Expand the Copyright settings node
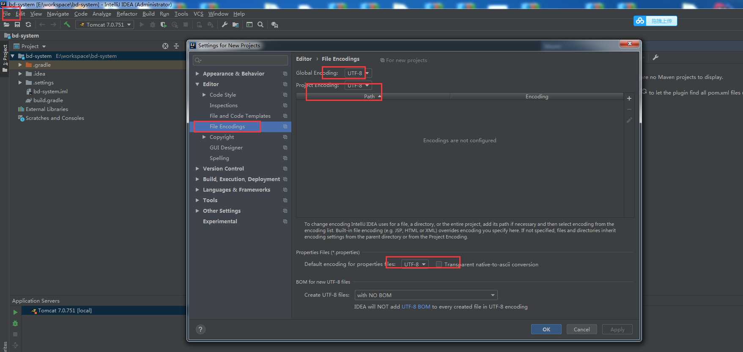The height and width of the screenshot is (352, 743). tap(204, 137)
